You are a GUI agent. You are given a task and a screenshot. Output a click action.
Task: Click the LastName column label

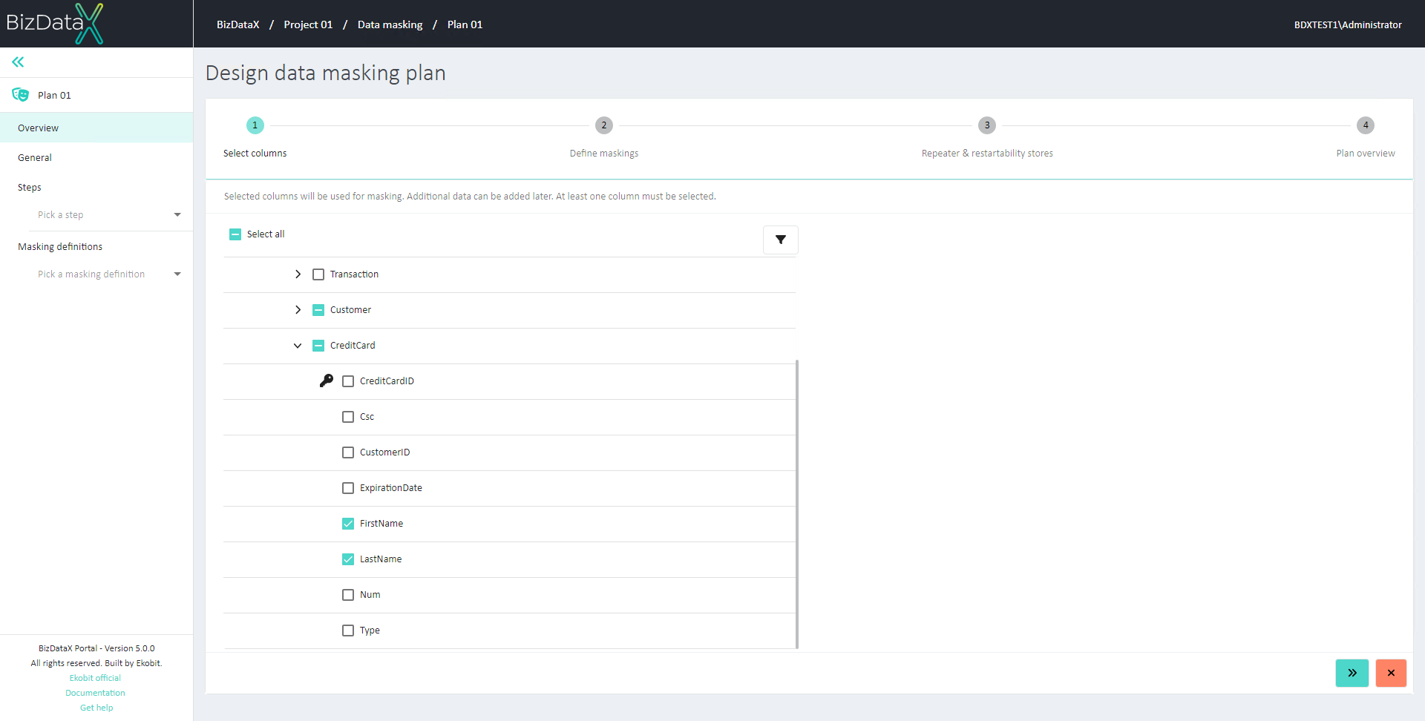381,559
